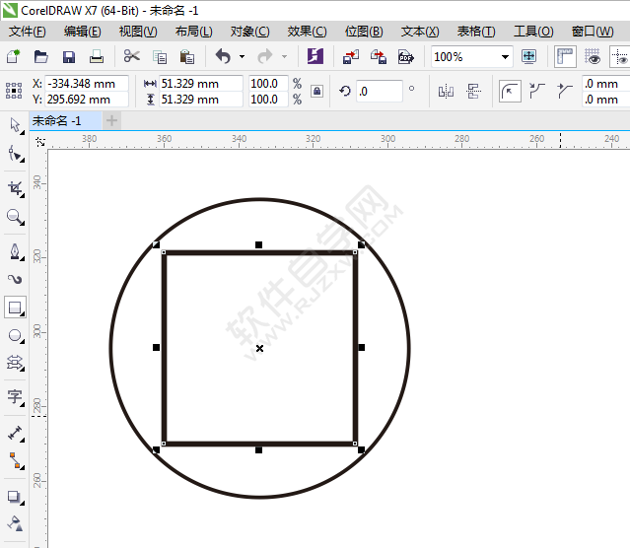Select the Pick tool in toolbox

[x=15, y=125]
